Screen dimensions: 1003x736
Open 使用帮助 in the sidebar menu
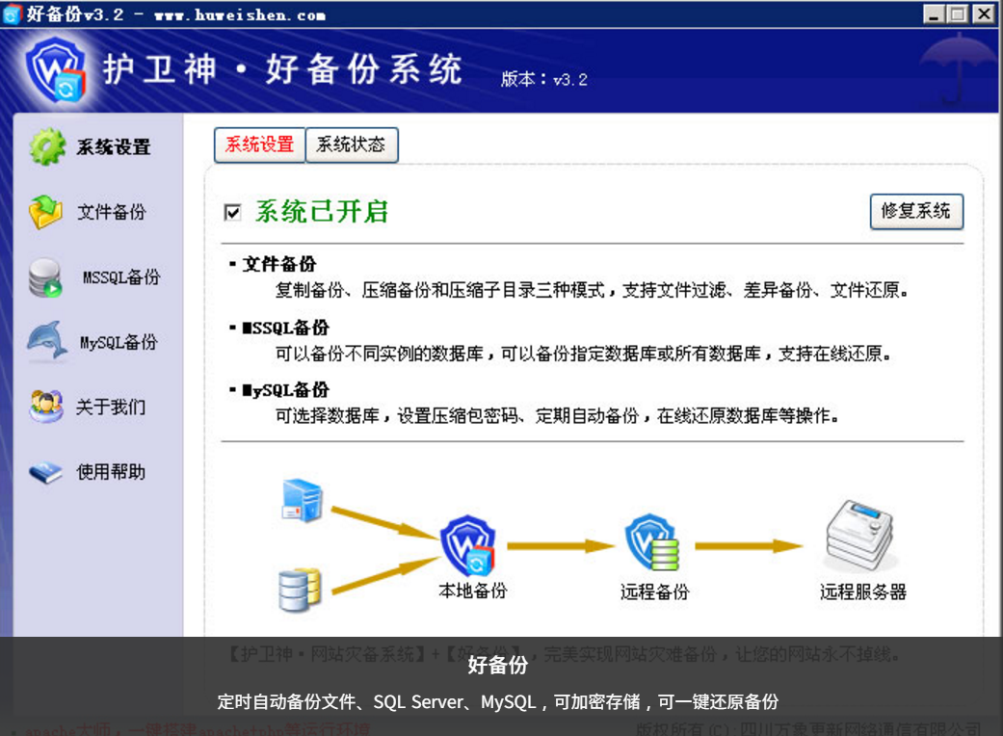[111, 473]
